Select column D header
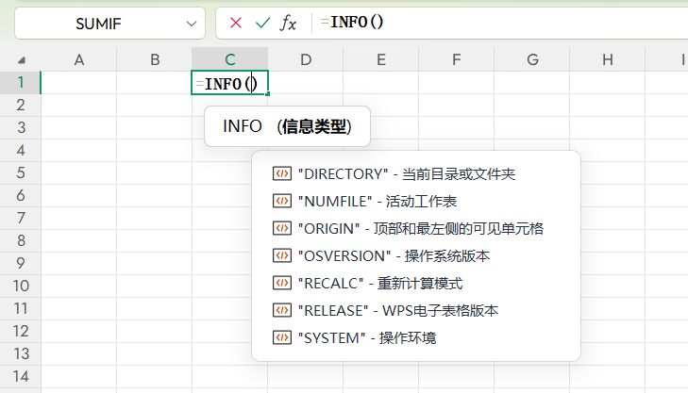688x393 pixels. (x=306, y=59)
